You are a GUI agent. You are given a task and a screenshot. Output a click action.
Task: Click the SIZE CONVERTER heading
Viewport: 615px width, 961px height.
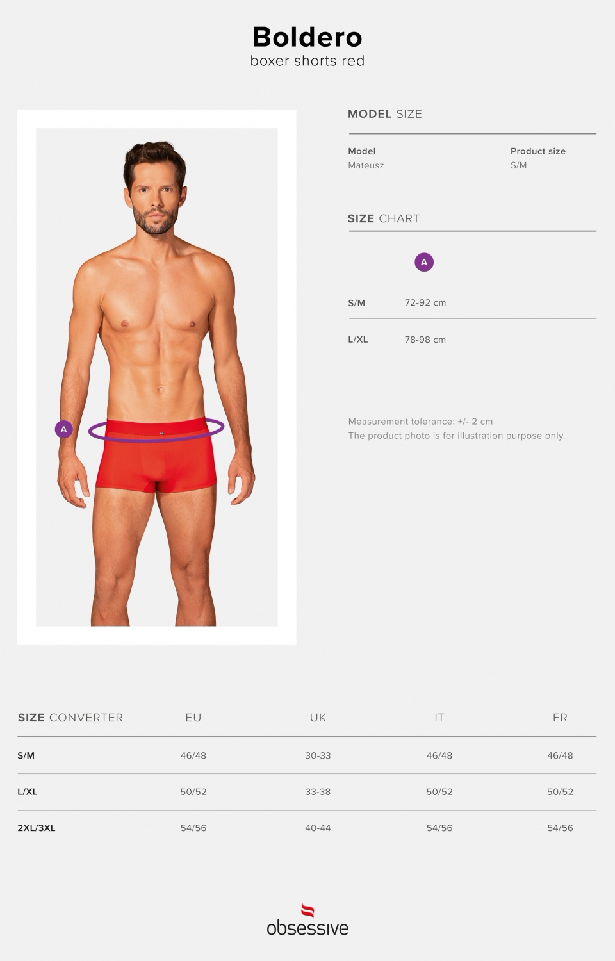tap(70, 718)
